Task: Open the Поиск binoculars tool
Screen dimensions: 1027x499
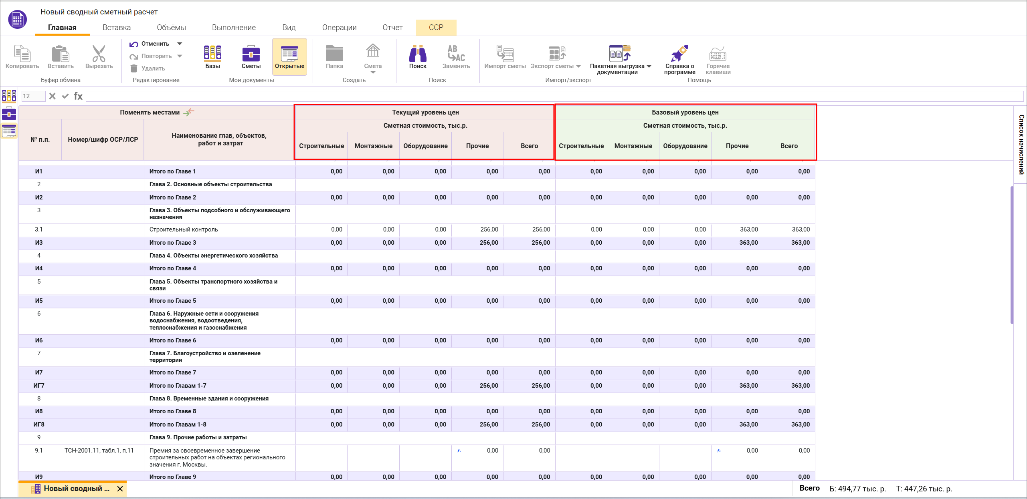Action: [x=417, y=54]
